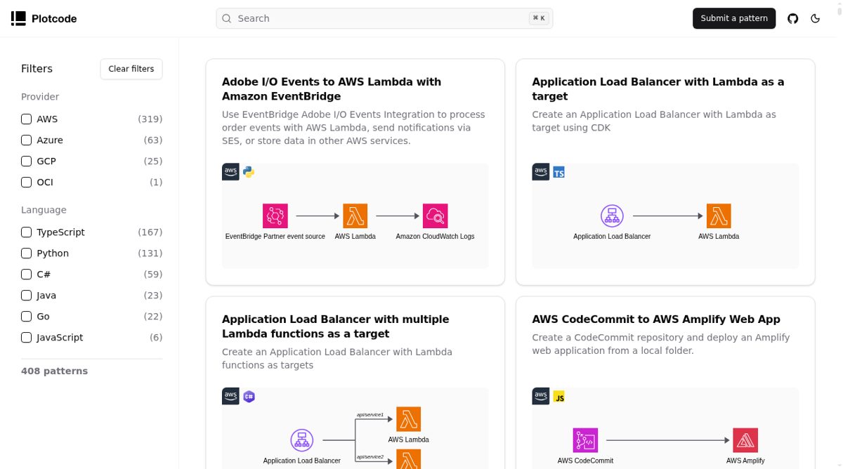
Task: Click the Python count (131)
Action: click(x=150, y=253)
